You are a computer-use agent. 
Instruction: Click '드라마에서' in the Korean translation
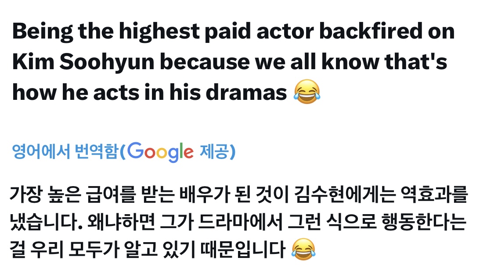click(x=241, y=222)
